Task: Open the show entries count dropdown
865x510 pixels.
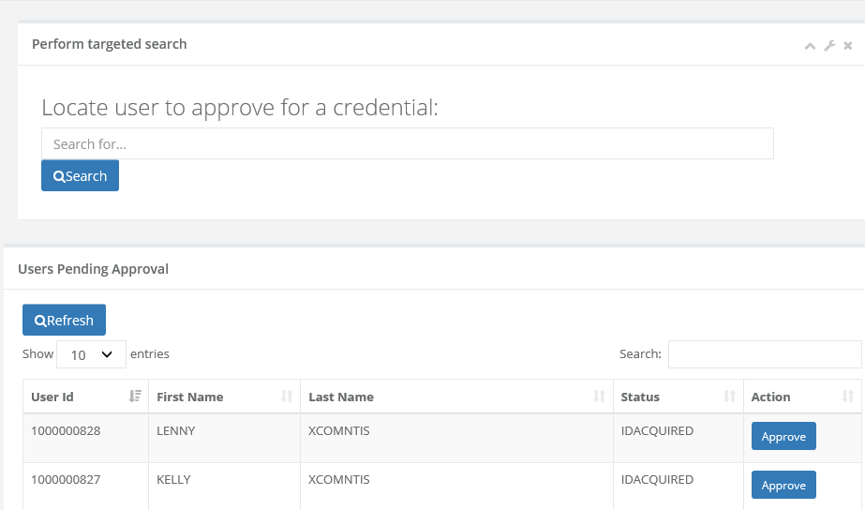Action: [x=91, y=354]
